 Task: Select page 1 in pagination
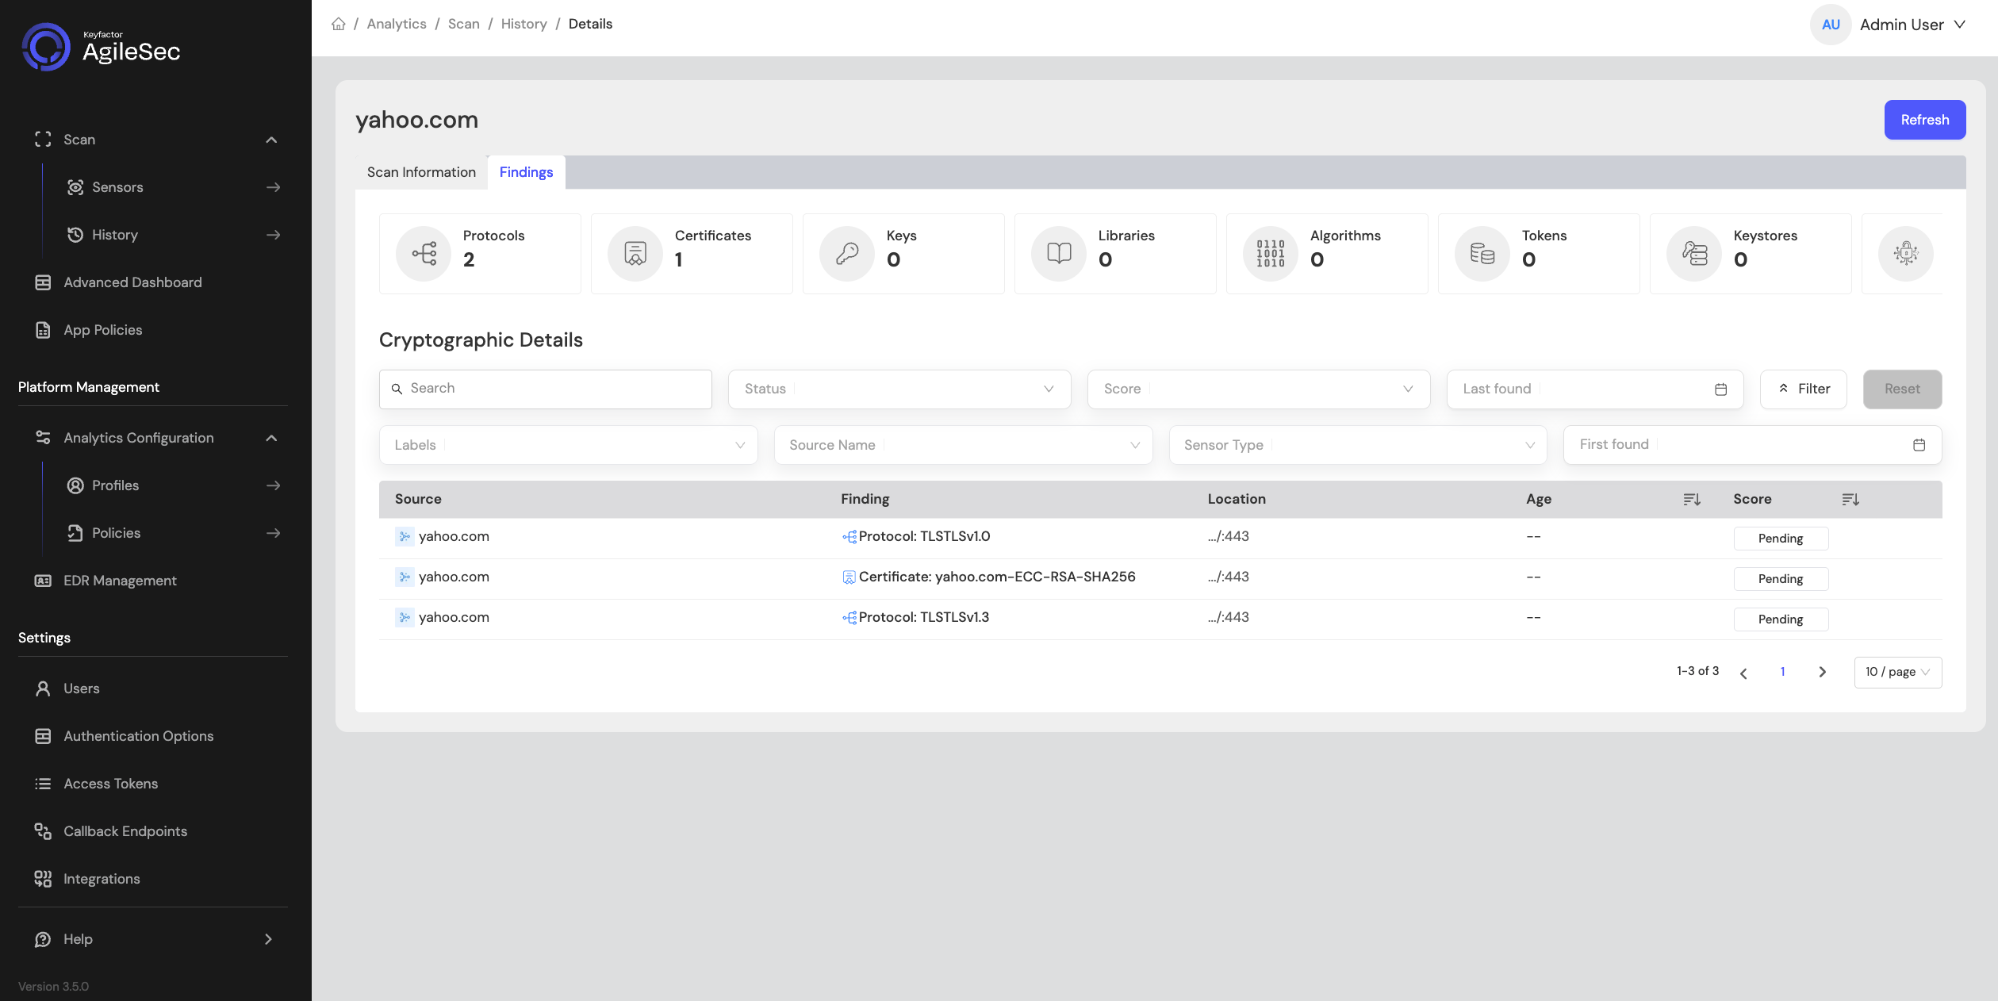coord(1783,672)
